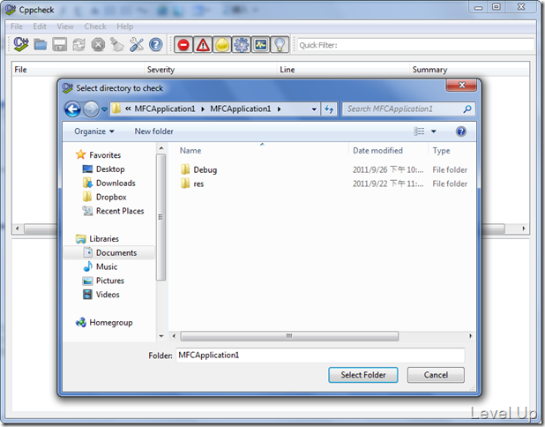Open the Edit menu
Screen dimensions: 545x427
point(40,26)
